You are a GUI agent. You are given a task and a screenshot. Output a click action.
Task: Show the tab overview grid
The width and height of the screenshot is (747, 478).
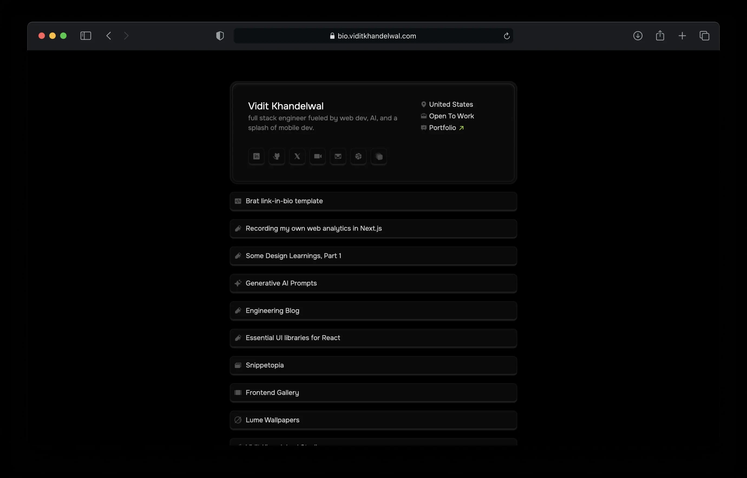click(704, 36)
